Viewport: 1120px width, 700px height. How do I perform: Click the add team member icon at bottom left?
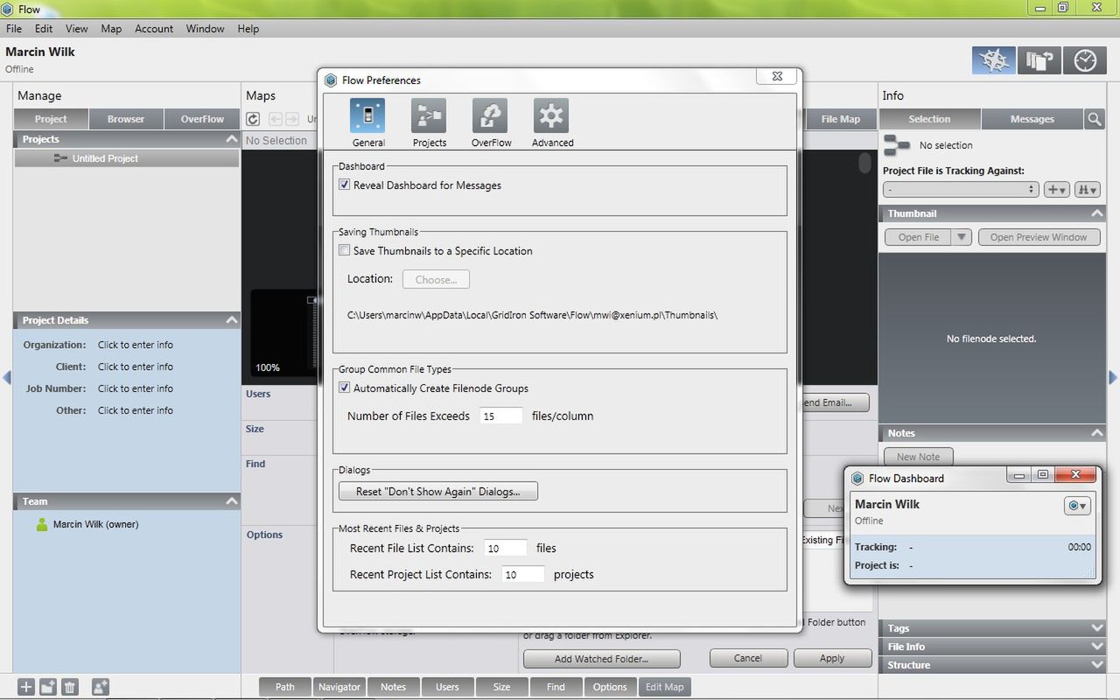[101, 687]
